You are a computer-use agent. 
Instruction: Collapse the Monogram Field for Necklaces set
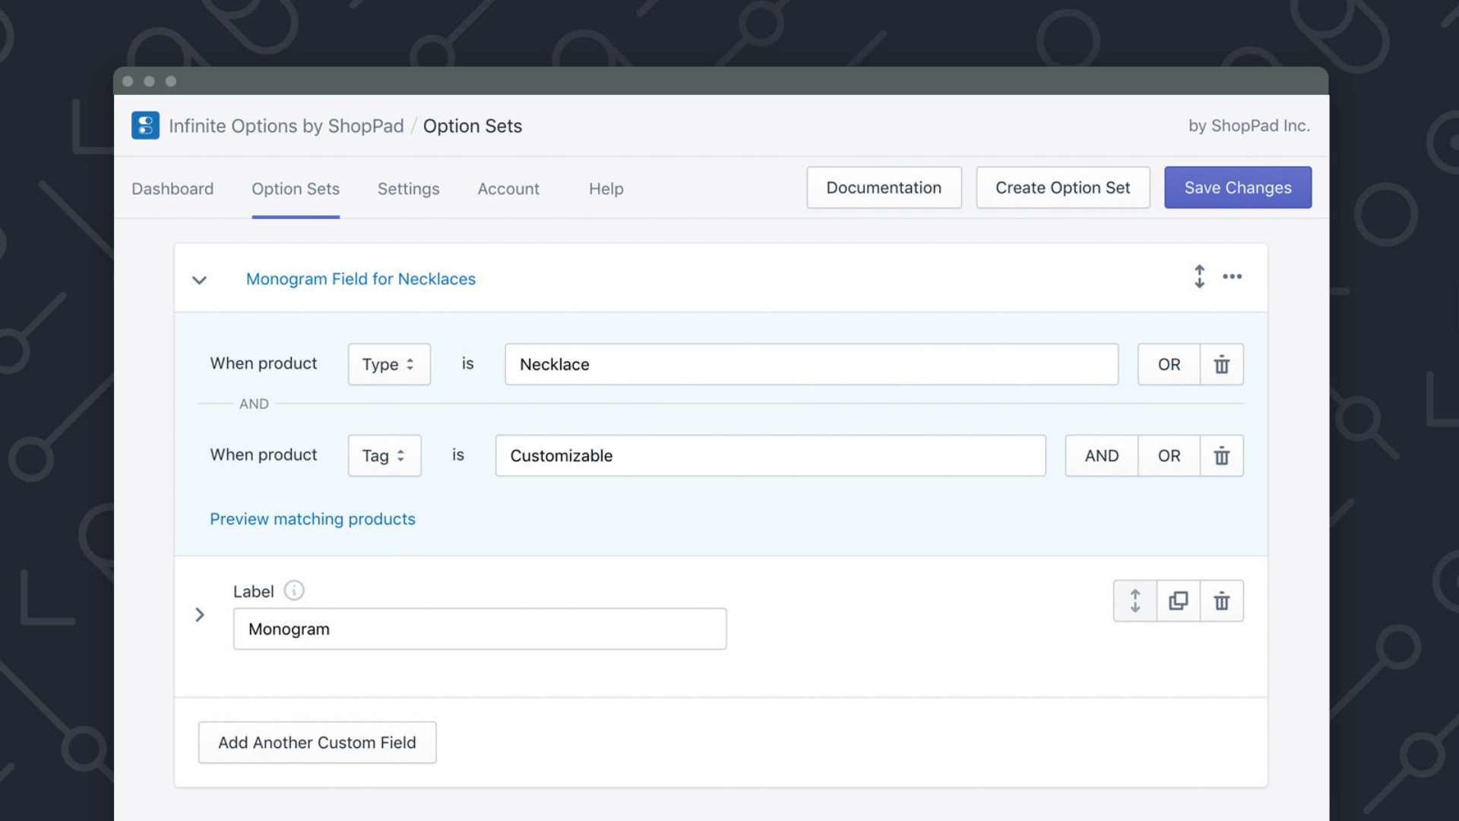(199, 280)
